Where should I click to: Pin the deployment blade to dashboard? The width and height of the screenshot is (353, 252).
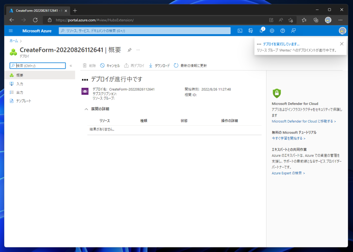[130, 50]
